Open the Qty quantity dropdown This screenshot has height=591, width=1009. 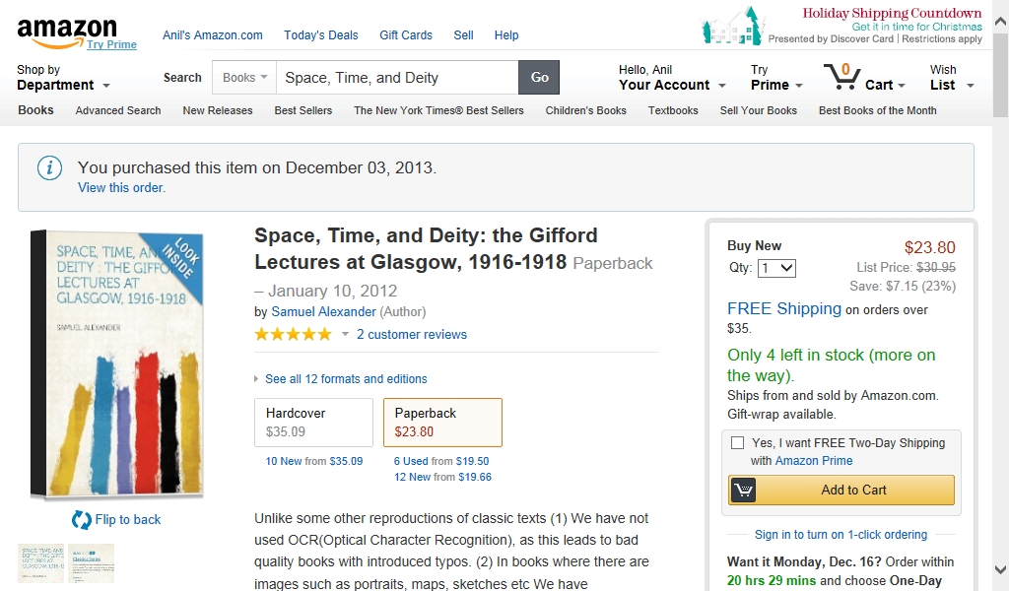tap(776, 268)
